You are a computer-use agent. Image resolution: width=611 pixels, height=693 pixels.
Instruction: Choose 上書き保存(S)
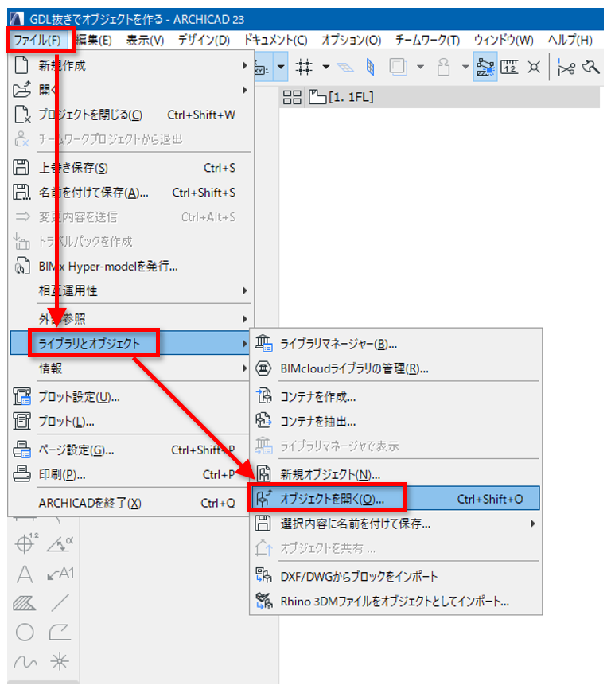(130, 168)
